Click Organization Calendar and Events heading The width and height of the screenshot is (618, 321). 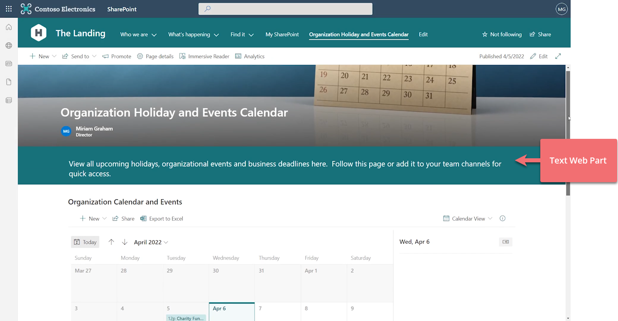pos(125,202)
